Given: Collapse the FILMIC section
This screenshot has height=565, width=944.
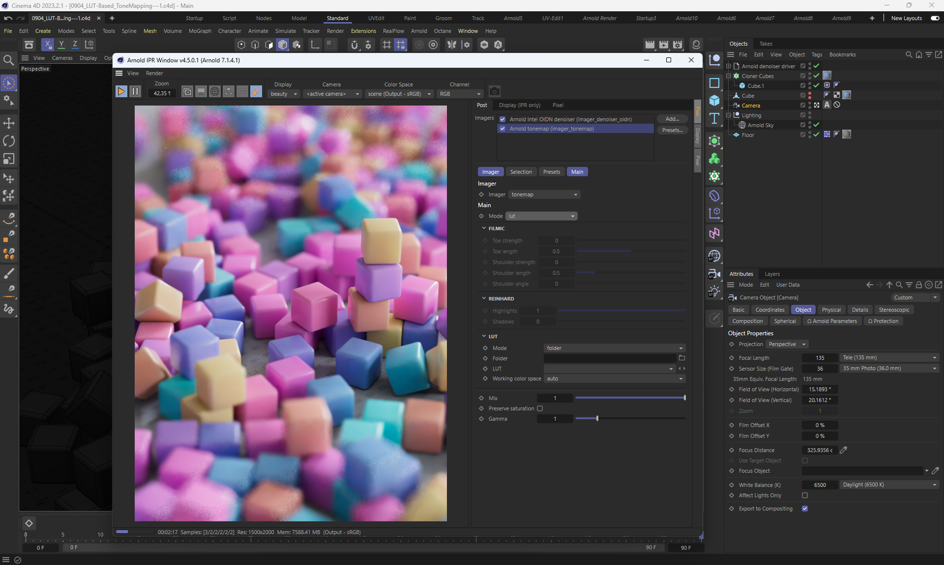Looking at the screenshot, I should coord(484,228).
